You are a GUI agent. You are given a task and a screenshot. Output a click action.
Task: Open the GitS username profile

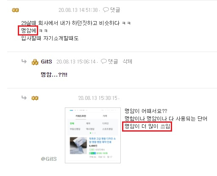[46, 62]
